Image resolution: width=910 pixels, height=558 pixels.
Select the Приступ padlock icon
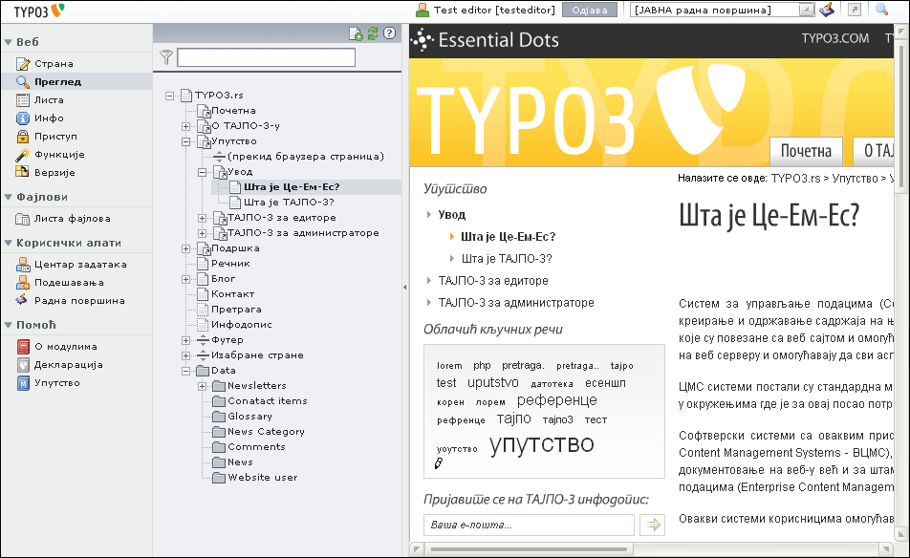click(x=23, y=137)
